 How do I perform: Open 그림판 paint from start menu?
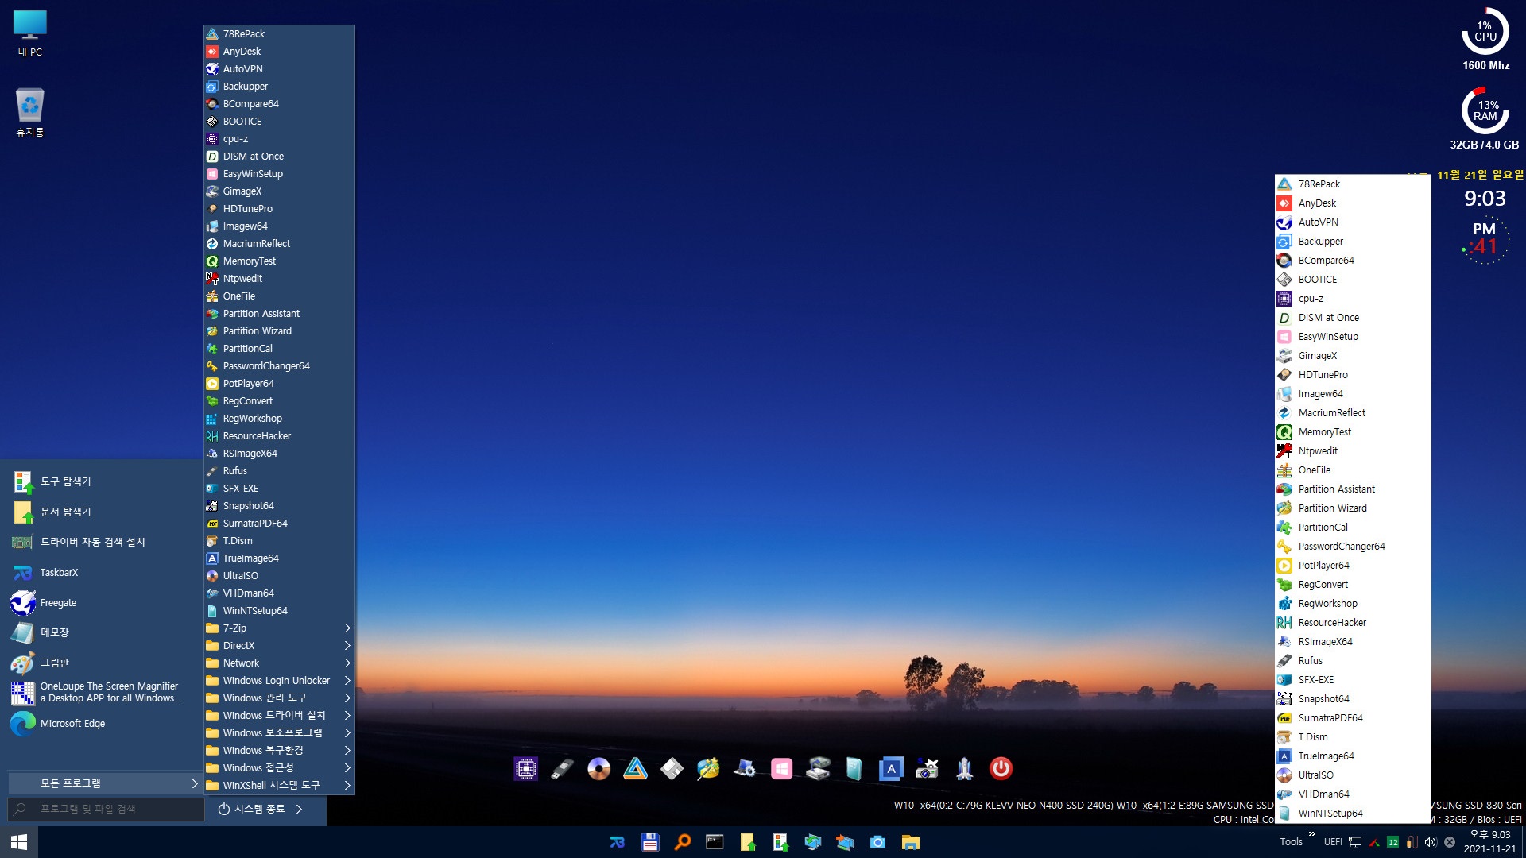[102, 663]
